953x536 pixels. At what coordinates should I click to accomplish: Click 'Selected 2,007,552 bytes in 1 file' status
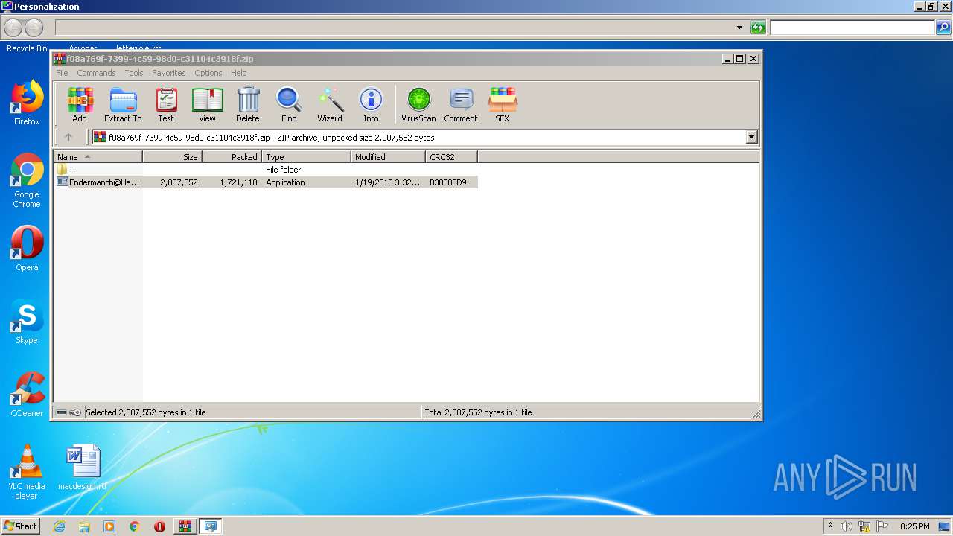pos(146,412)
